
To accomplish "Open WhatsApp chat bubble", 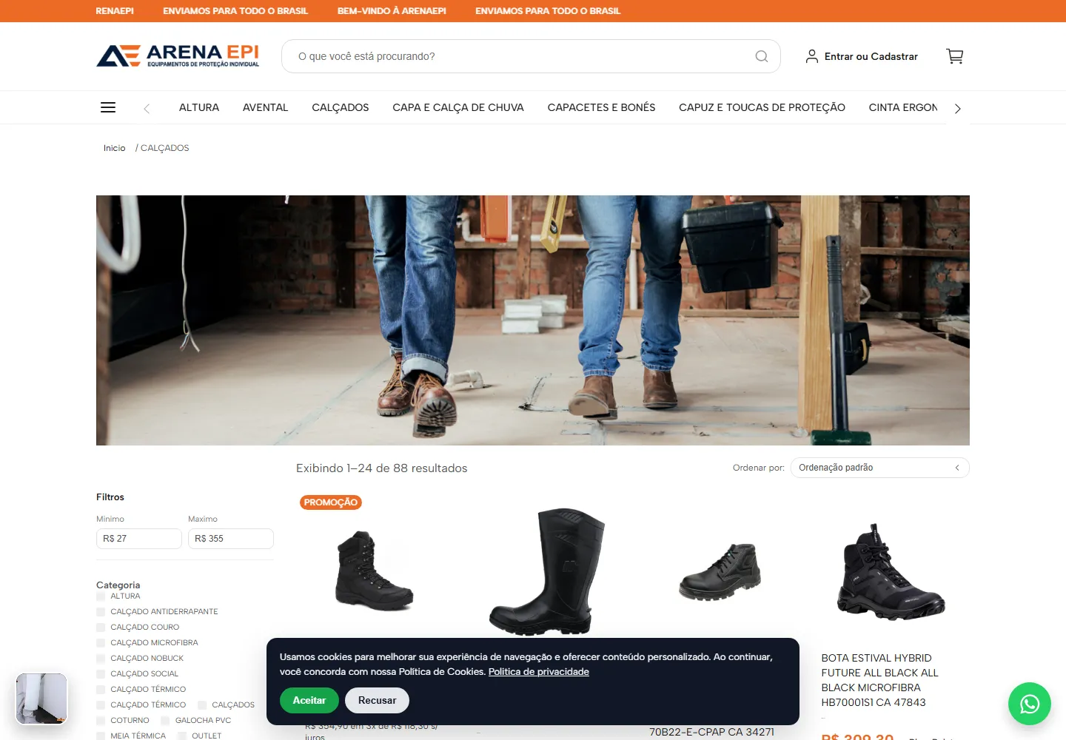I will point(1030,704).
